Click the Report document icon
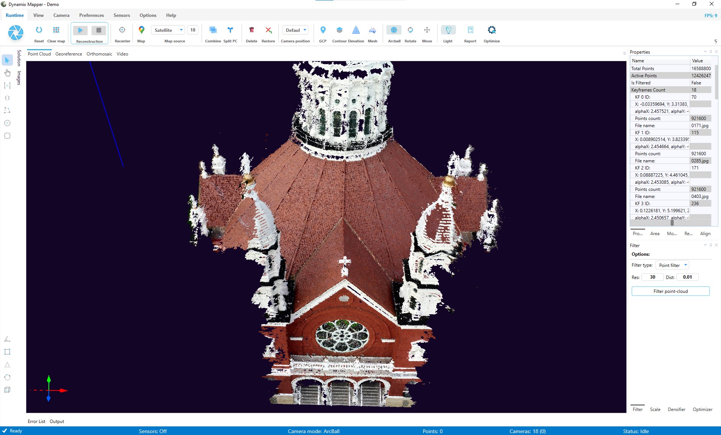Image resolution: width=721 pixels, height=435 pixels. point(470,30)
